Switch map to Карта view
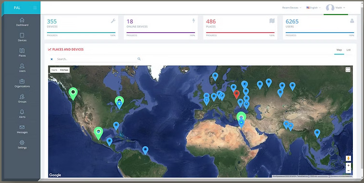364x183 pixels. (x=55, y=70)
